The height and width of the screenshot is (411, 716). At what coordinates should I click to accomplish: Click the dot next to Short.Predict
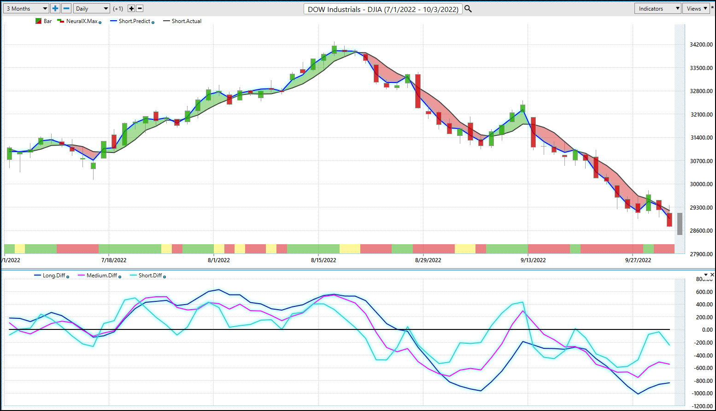pyautogui.click(x=153, y=22)
